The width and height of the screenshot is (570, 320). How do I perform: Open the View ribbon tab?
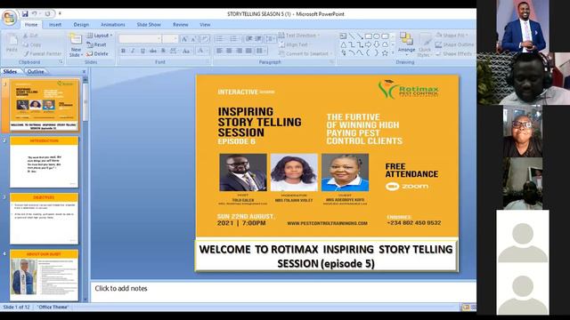205,25
